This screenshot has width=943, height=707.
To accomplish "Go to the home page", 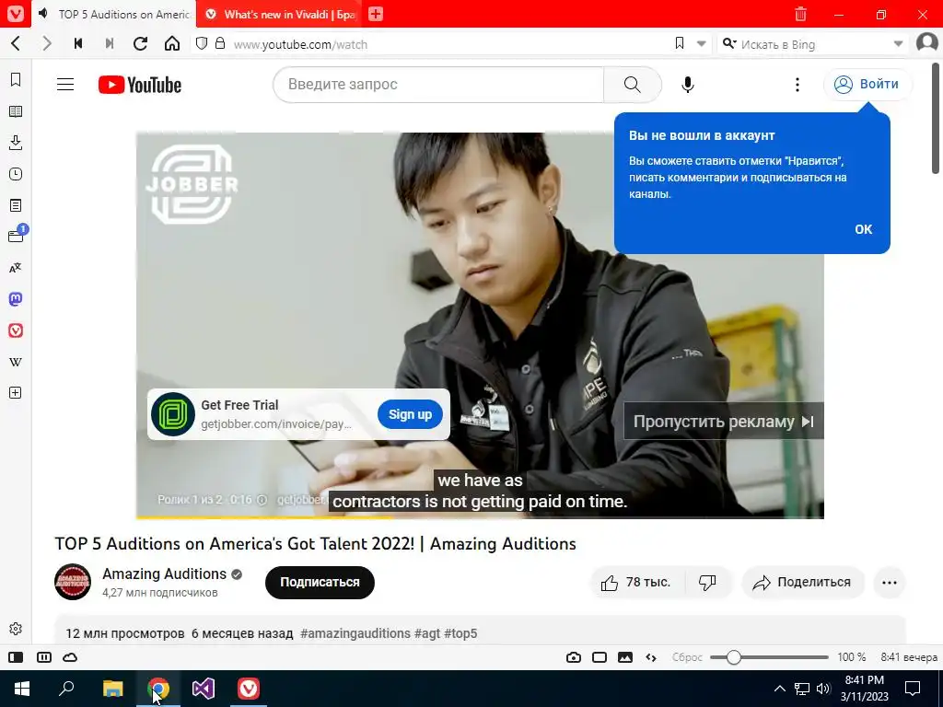I will point(172,43).
